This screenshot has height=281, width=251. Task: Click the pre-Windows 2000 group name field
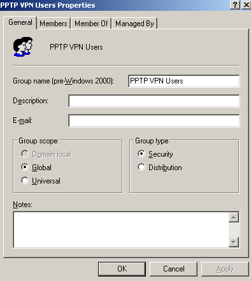[x=184, y=81]
